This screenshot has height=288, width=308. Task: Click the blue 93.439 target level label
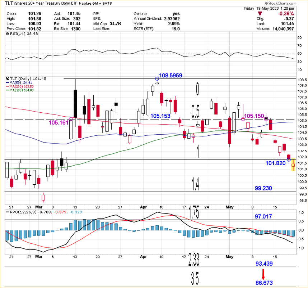[264, 264]
